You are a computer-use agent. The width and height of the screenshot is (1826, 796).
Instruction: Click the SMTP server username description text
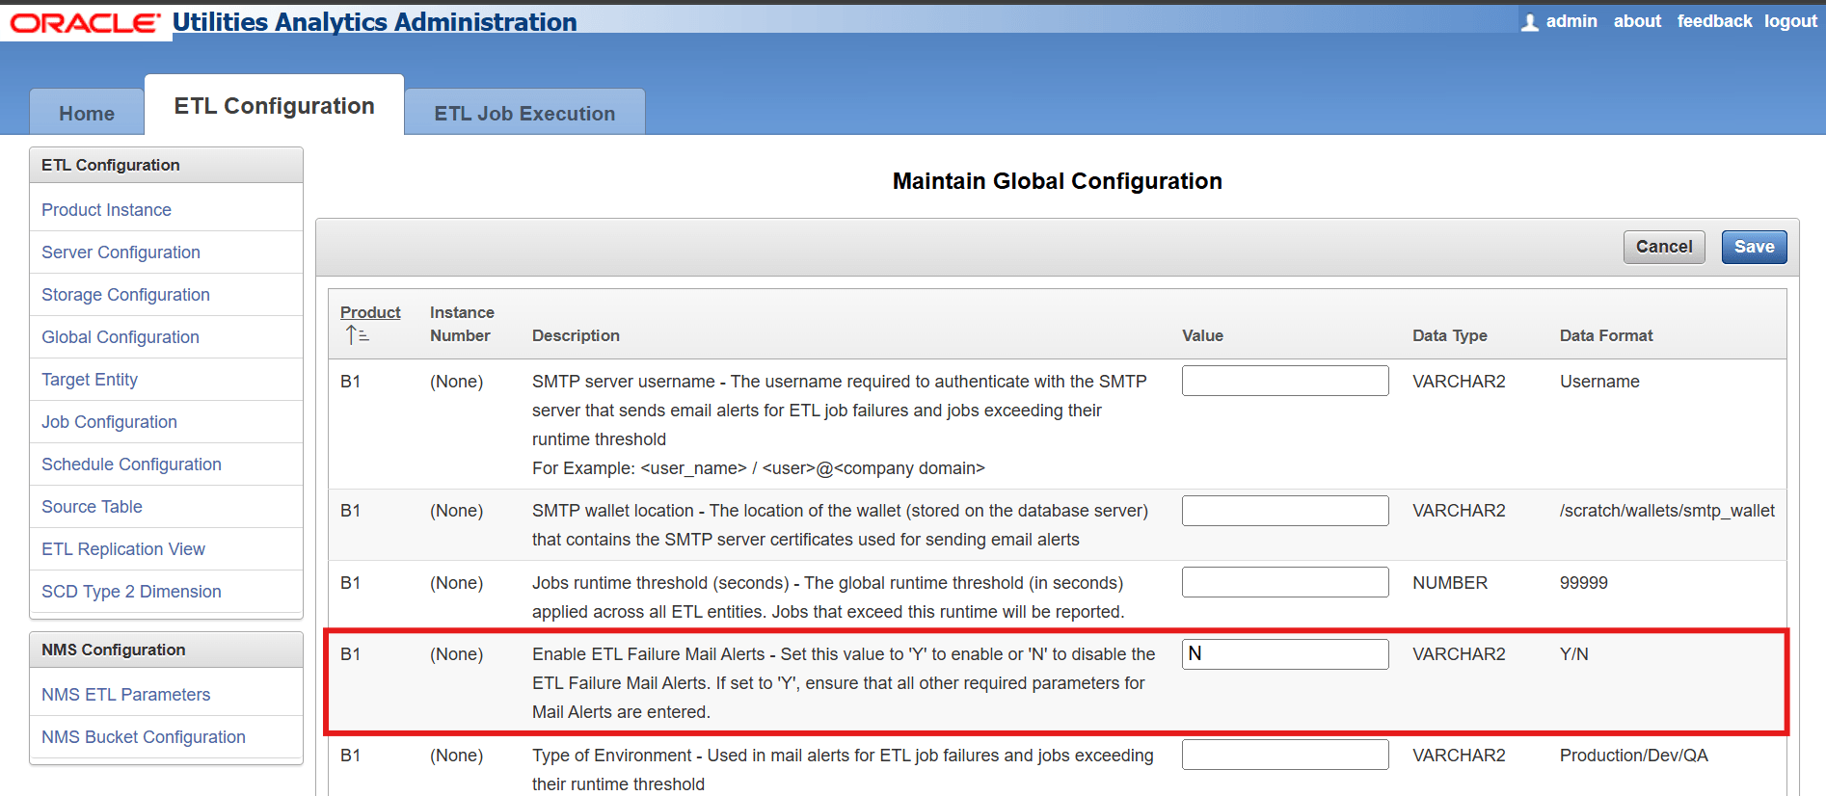pos(840,425)
